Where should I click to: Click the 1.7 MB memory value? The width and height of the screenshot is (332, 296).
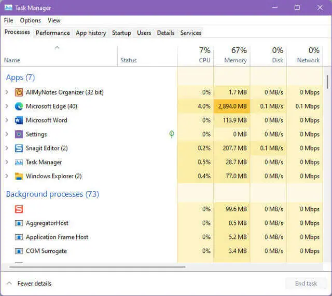pyautogui.click(x=238, y=92)
